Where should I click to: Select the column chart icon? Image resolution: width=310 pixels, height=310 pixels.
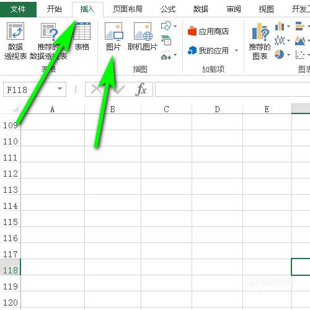(x=280, y=26)
